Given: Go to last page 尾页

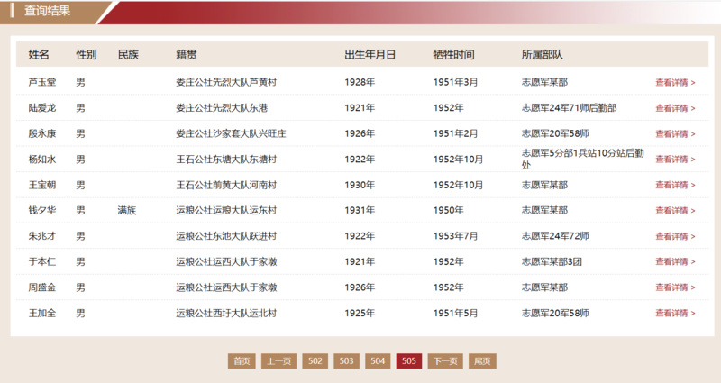Looking at the screenshot, I should click(x=482, y=361).
